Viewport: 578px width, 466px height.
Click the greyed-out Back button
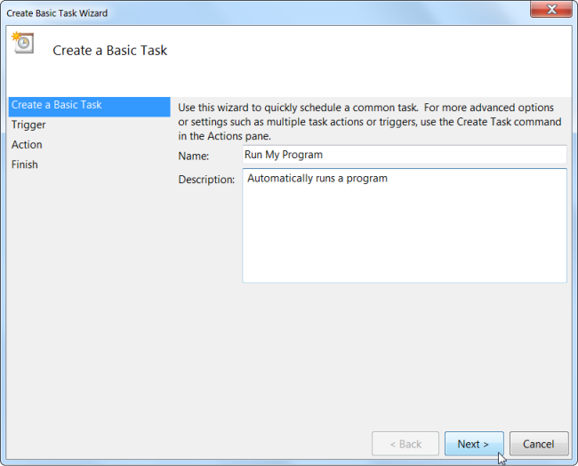pyautogui.click(x=405, y=444)
